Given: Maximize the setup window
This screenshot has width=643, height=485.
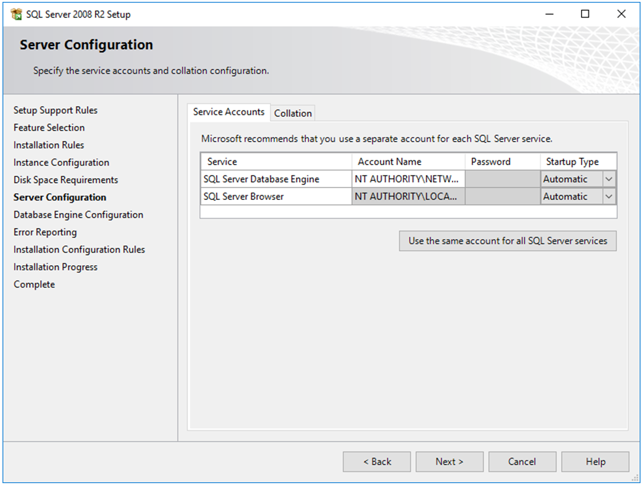Looking at the screenshot, I should click(x=585, y=14).
